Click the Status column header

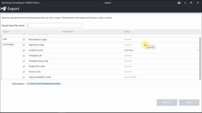(127, 31)
